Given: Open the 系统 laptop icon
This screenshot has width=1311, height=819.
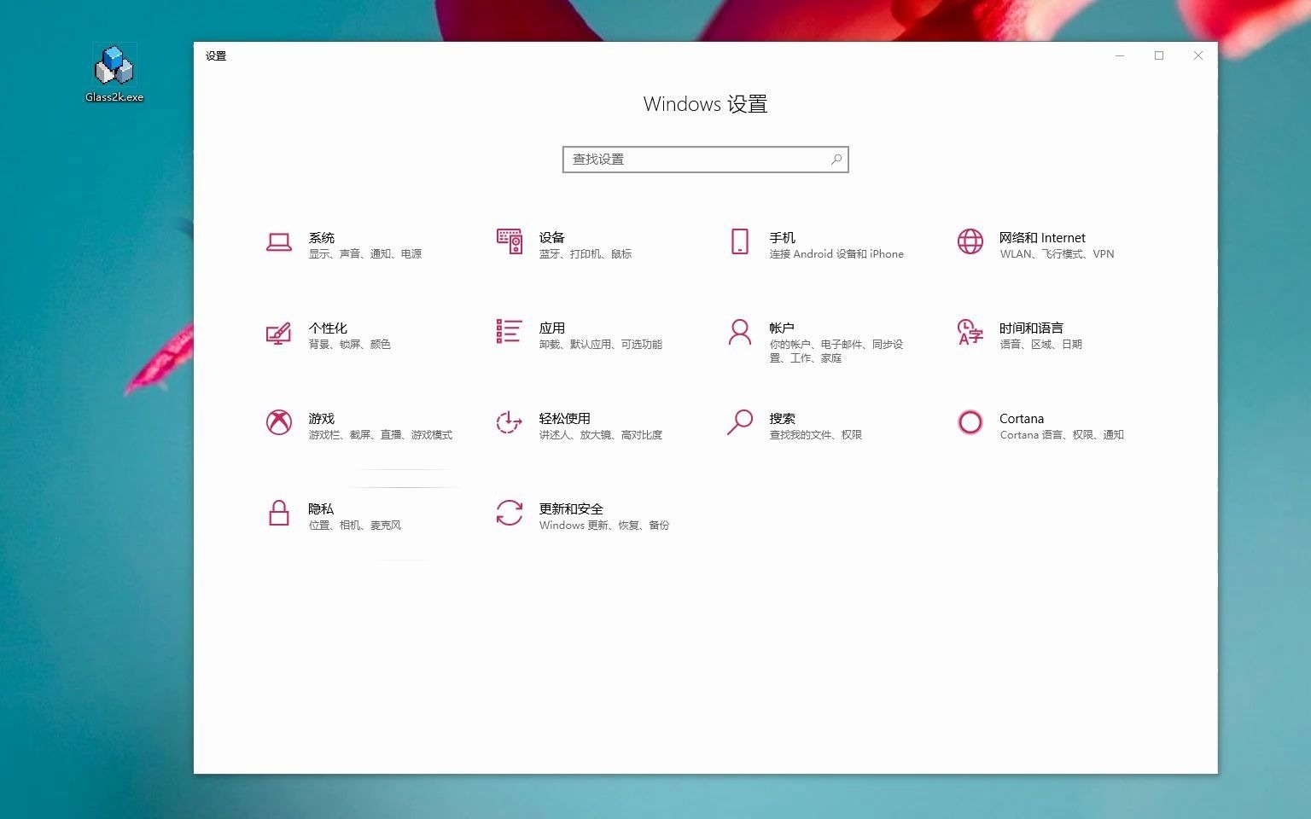Looking at the screenshot, I should 278,242.
